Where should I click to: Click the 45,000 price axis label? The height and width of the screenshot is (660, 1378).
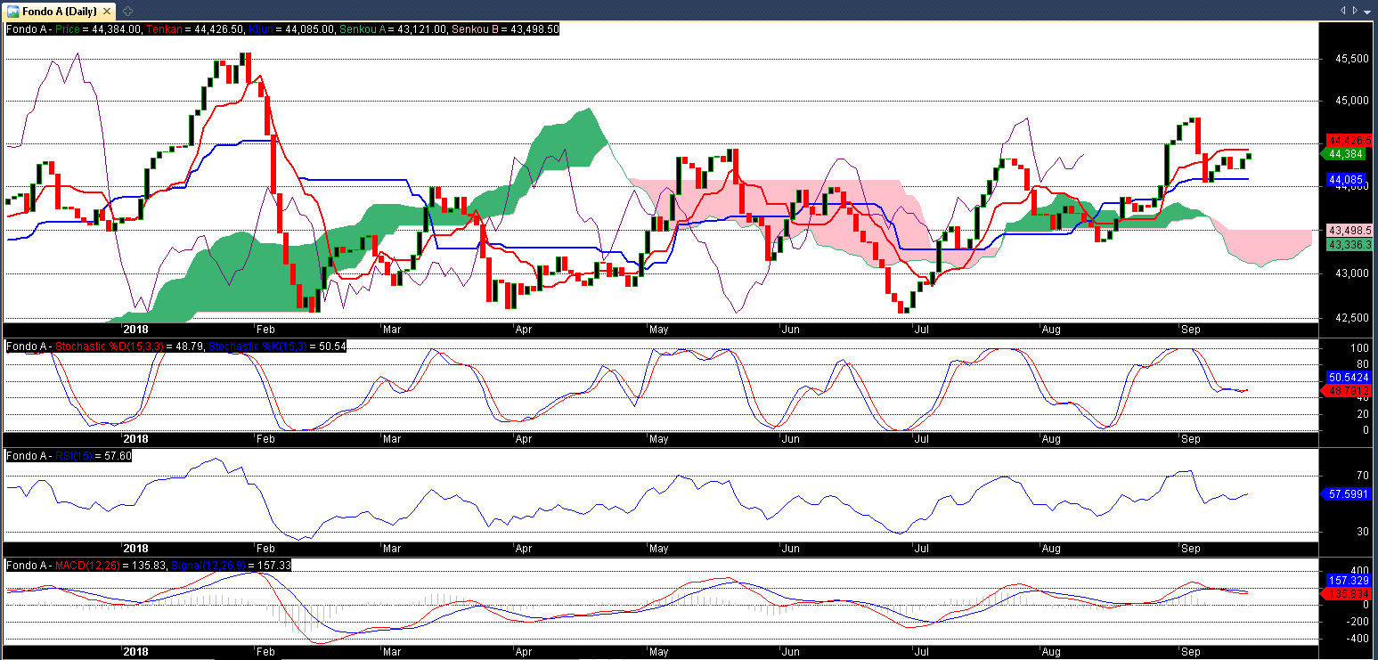coord(1352,102)
